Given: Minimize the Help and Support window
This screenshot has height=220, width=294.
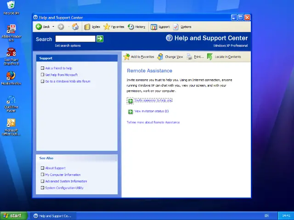Looking at the screenshot, I should 234,17.
